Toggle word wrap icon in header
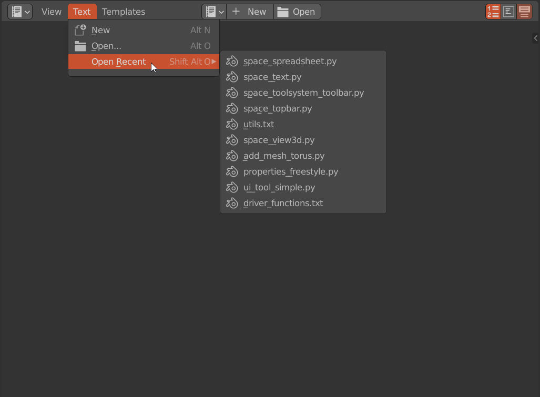540x397 pixels. [x=508, y=12]
